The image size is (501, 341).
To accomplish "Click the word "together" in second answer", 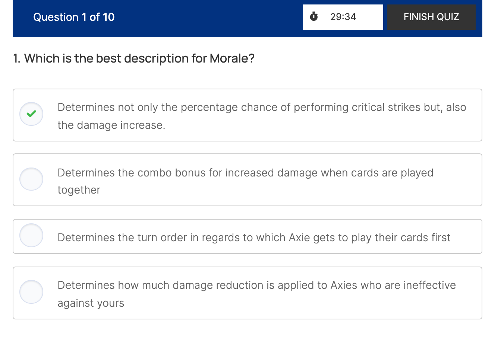I will pos(79,190).
